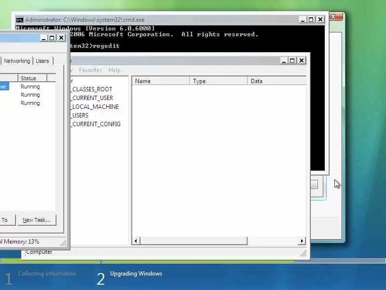Click the Type column header
The width and height of the screenshot is (386, 290).
[219, 81]
